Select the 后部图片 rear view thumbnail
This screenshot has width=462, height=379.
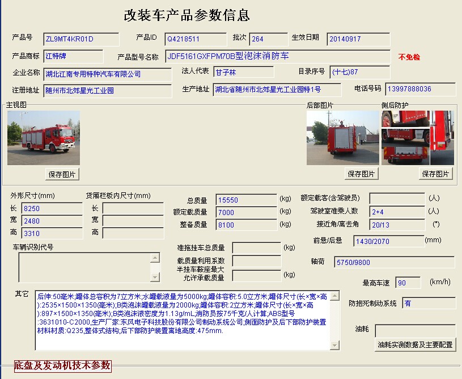point(342,138)
